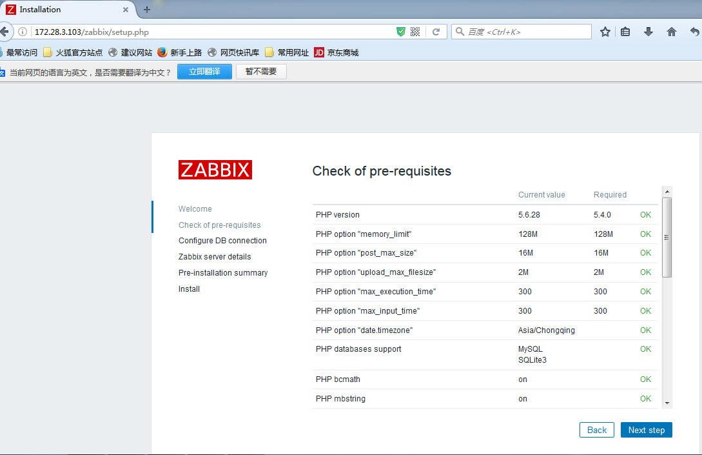Image resolution: width=702 pixels, height=455 pixels.
Task: Click the Zabbix favicon on Installation tab
Action: pos(11,10)
